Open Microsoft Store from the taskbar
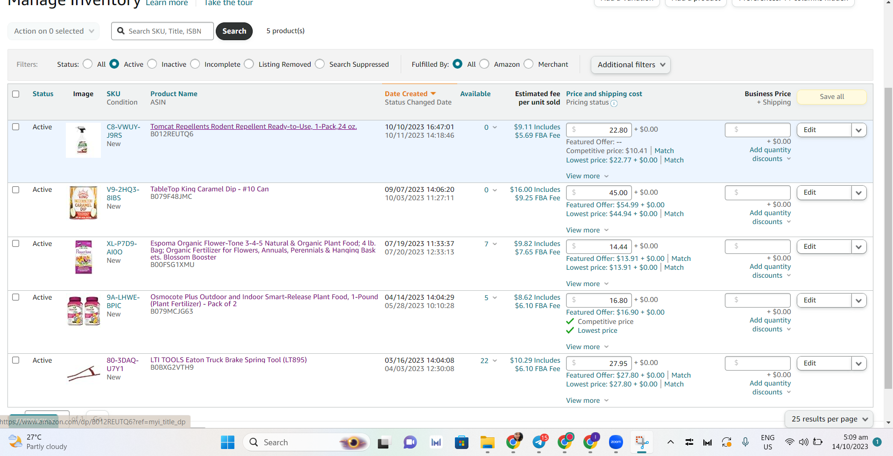Image resolution: width=893 pixels, height=456 pixels. coord(461,442)
